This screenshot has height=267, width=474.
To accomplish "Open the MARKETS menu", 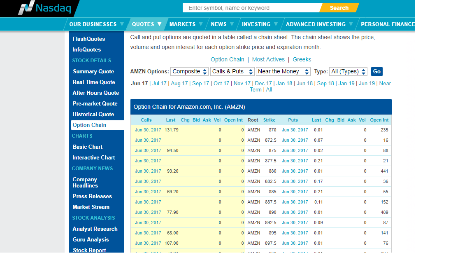I will [x=186, y=24].
